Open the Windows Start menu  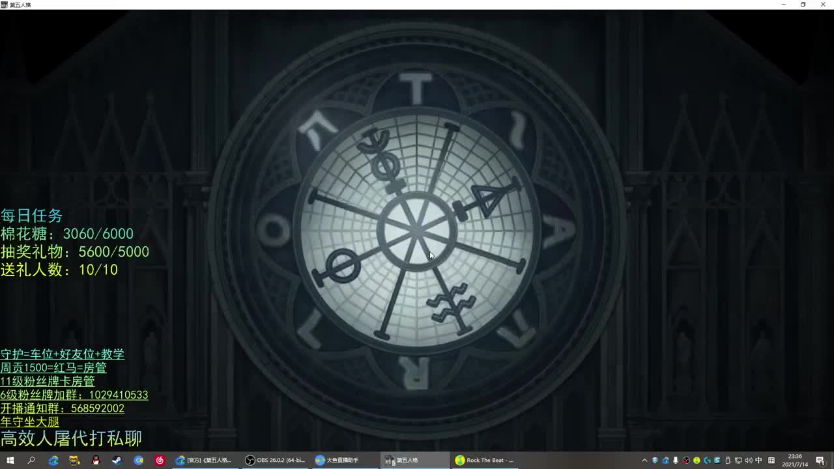pos(10,461)
